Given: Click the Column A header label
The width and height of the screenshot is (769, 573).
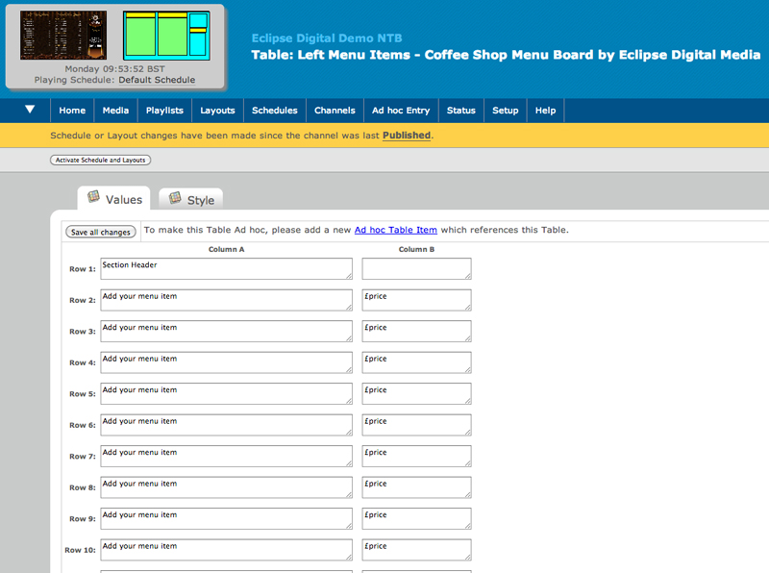Looking at the screenshot, I should tap(227, 249).
